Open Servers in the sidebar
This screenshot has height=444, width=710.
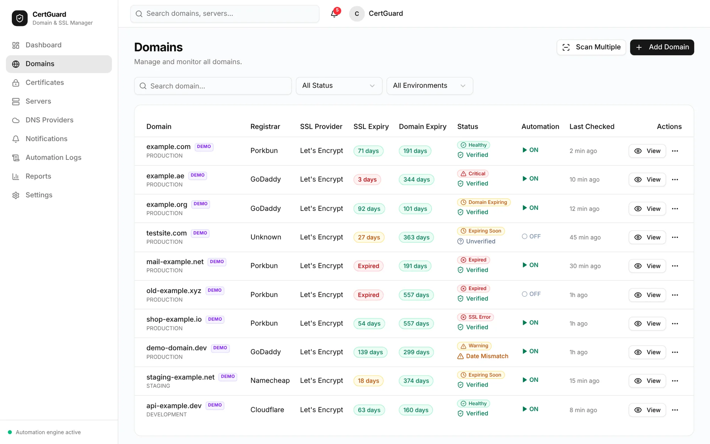(x=59, y=101)
